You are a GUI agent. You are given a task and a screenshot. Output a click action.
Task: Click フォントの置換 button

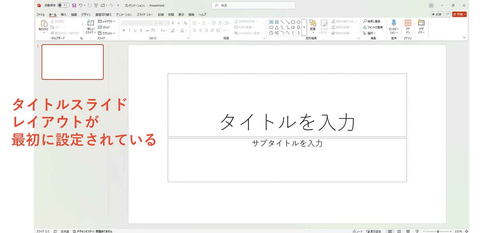click(x=373, y=27)
